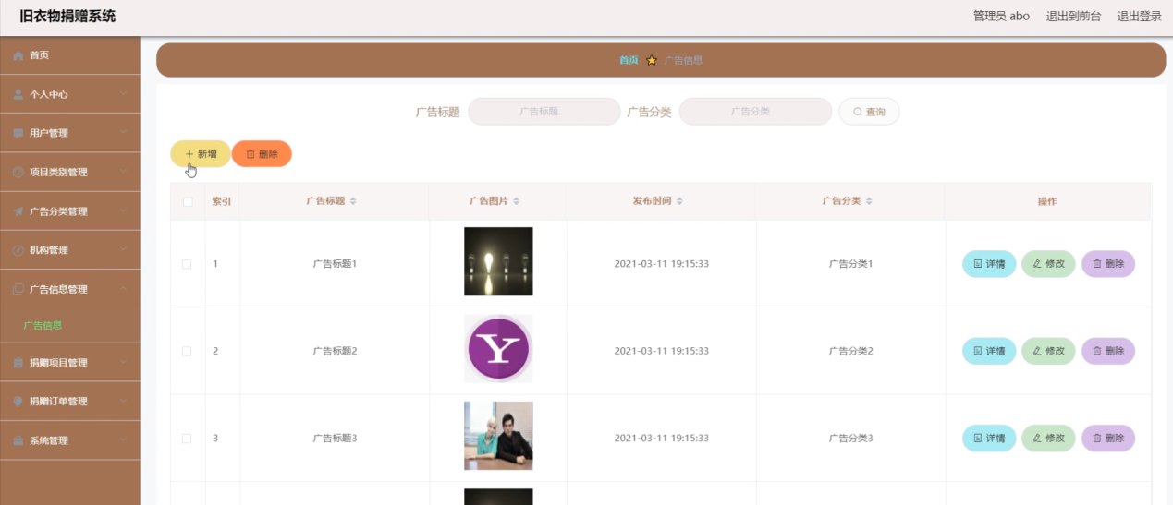
Task: Click the home icon beside 首页 in sidebar
Action: (x=18, y=56)
